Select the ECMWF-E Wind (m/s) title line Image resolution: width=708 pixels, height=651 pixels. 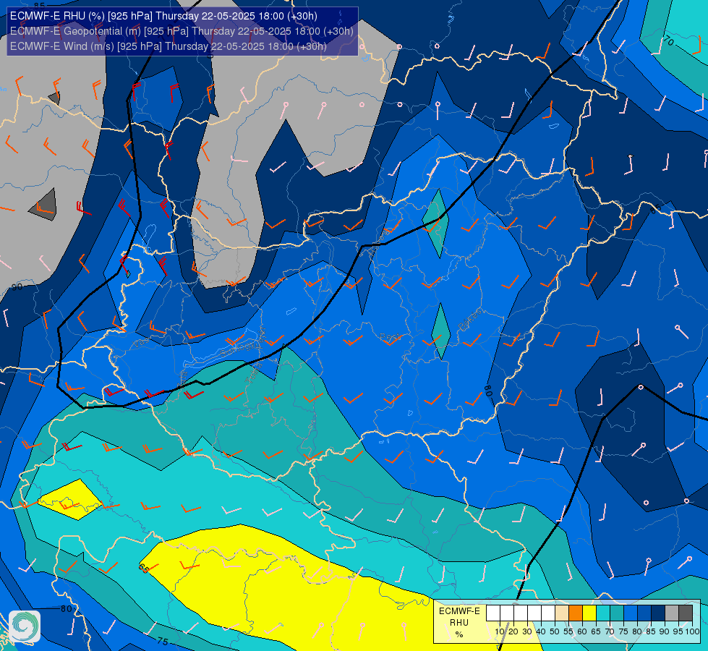tap(168, 46)
